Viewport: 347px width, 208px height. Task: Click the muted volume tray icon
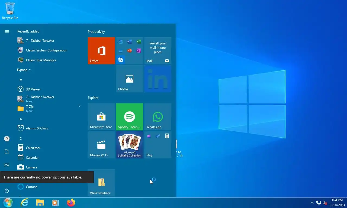[325, 203]
